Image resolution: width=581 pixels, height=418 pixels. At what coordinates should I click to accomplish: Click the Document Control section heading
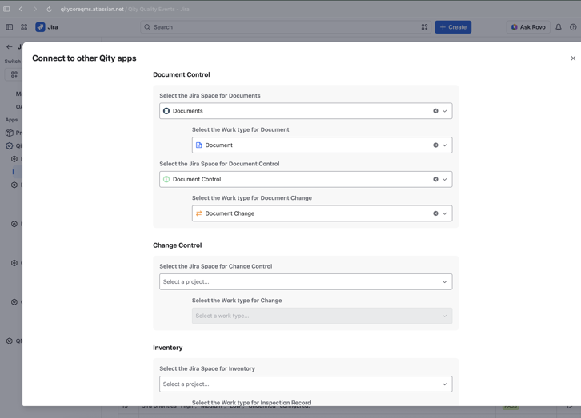(182, 74)
